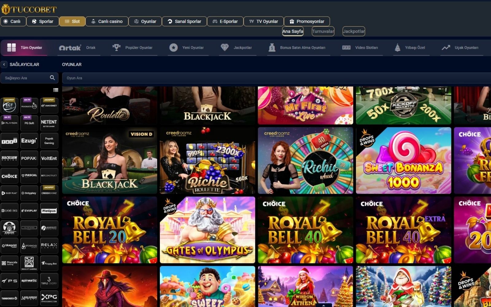The image size is (491, 307).
Task: Click the Ana Sayfa link
Action: [292, 31]
